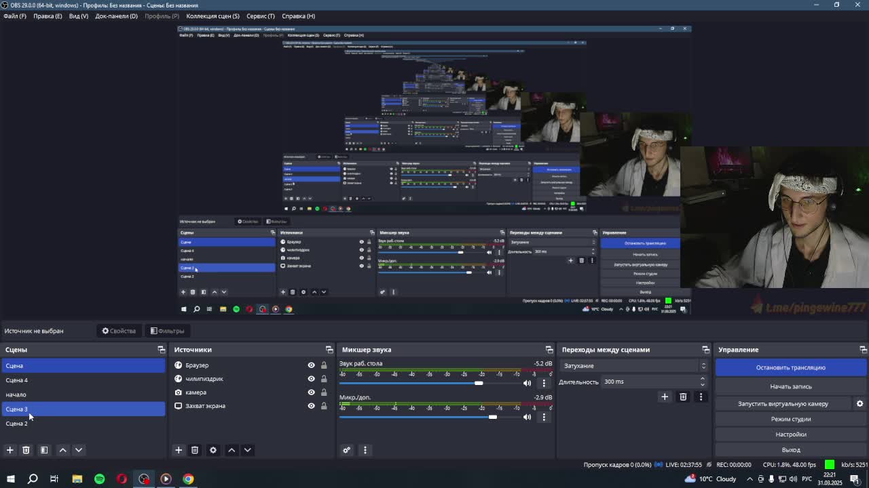Click Остановить трансляцию button
The width and height of the screenshot is (869, 488).
pos(791,367)
